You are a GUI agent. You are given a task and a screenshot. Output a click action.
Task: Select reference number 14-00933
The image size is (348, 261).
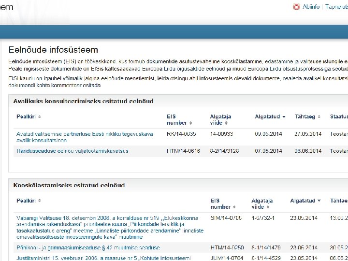pos(221,134)
